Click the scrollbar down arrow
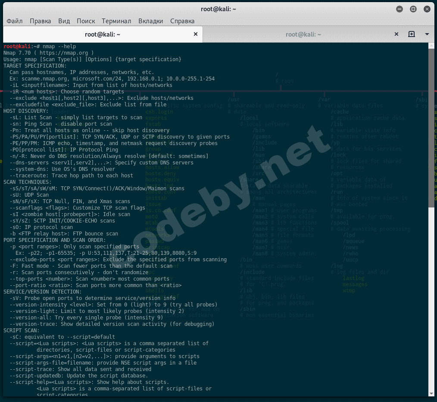437x402 pixels. tap(431, 394)
